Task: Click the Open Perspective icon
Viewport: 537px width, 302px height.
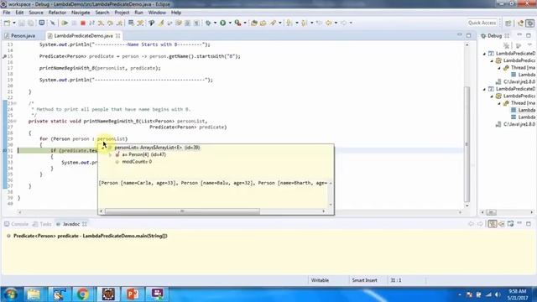Action: coord(508,23)
